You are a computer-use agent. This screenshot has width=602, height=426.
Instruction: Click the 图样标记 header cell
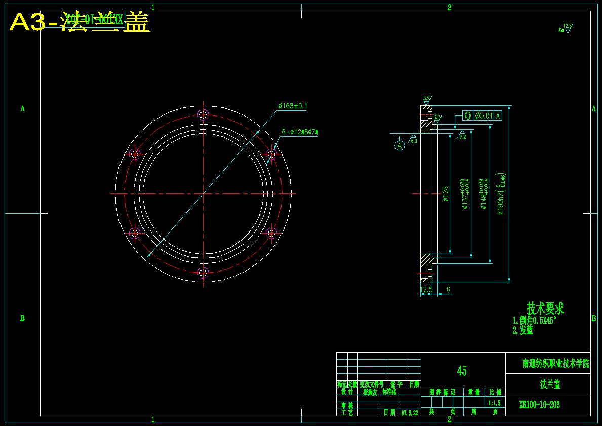(443, 392)
